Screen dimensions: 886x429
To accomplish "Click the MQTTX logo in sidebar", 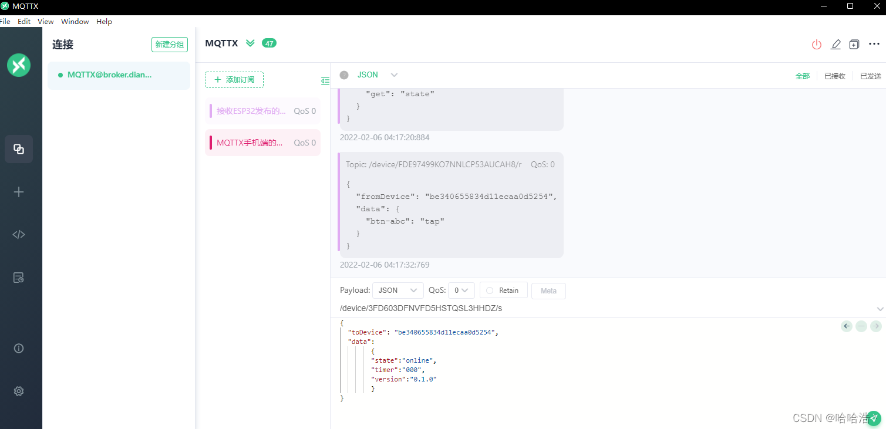I will [x=19, y=65].
